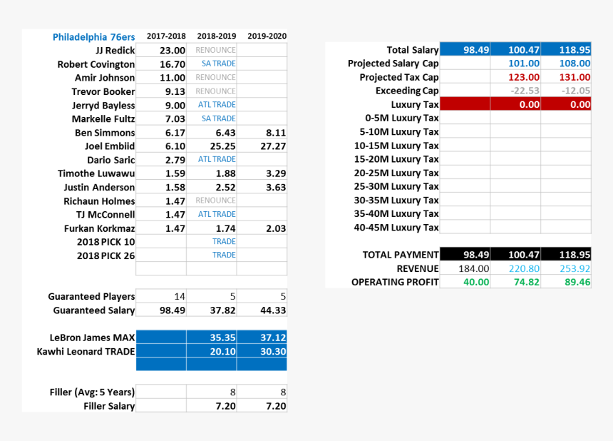
Task: Select Kawhi Leonard TRADE 20.10 cell
Action: [212, 351]
